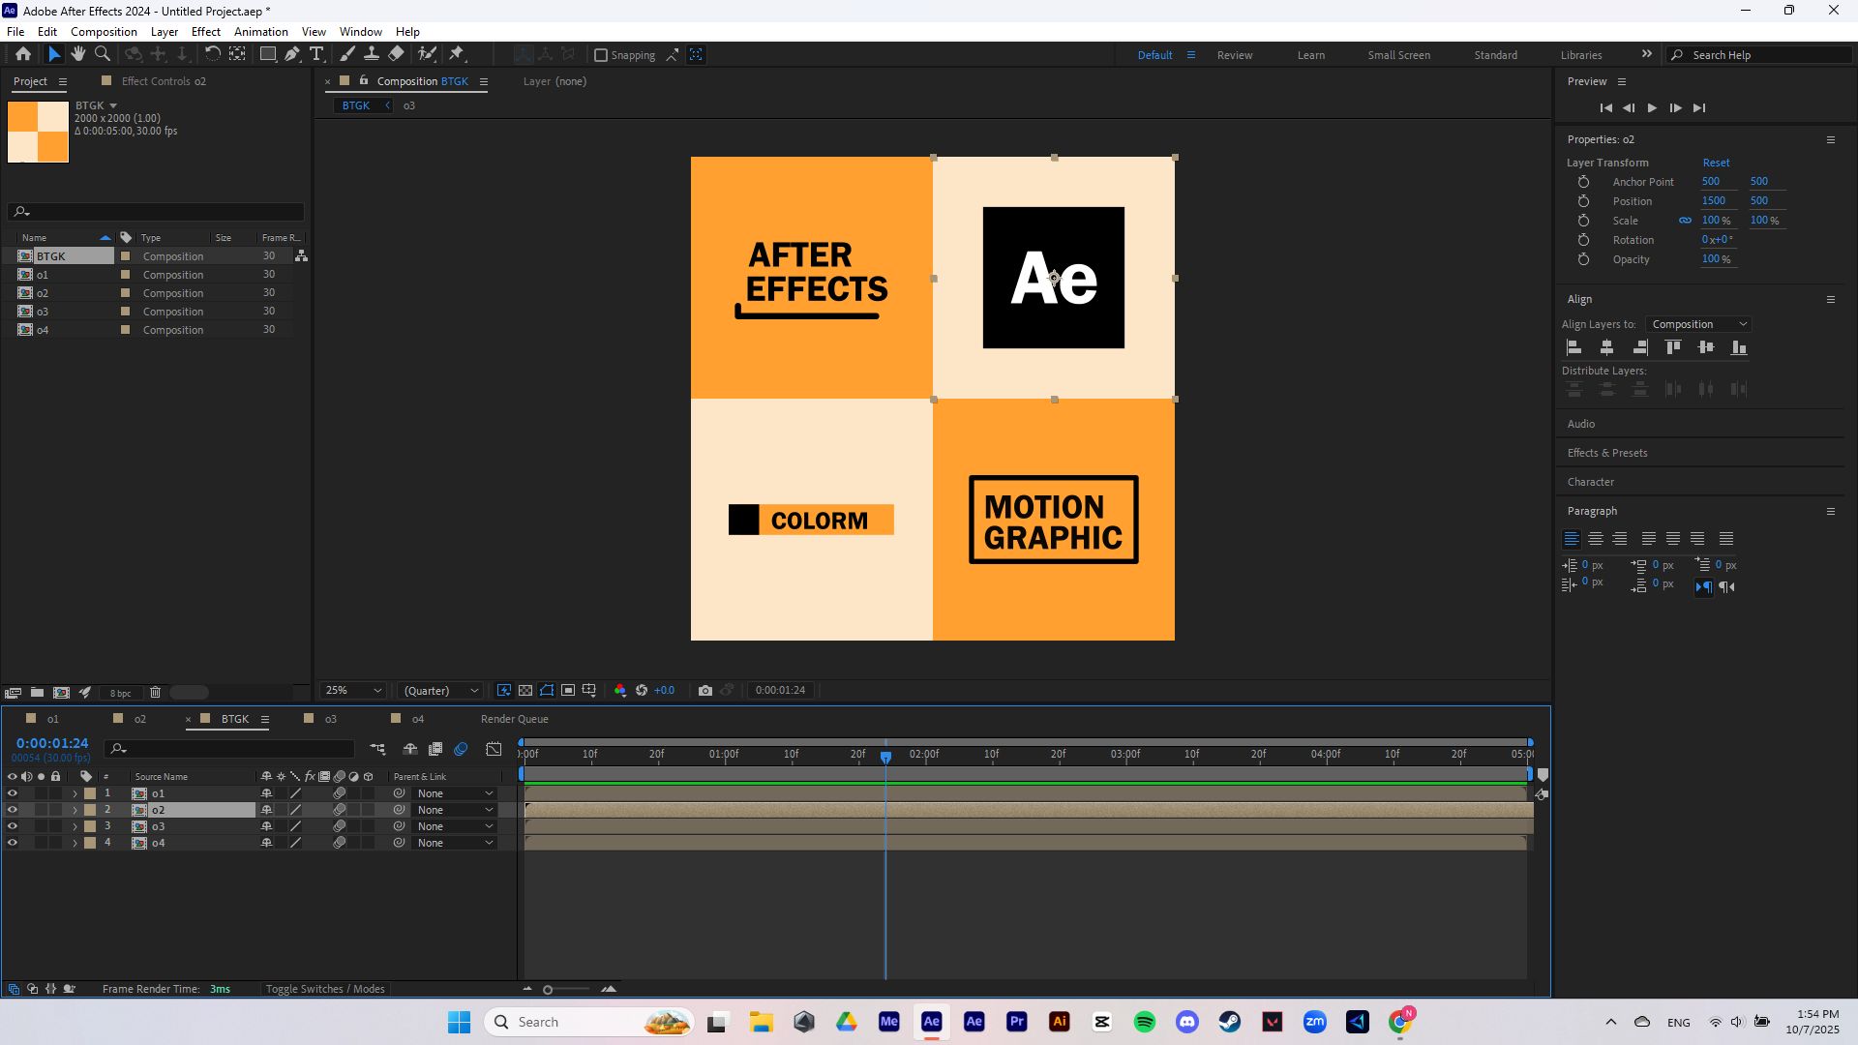The image size is (1858, 1045).
Task: Switch to the Learn workspace
Action: tap(1310, 55)
